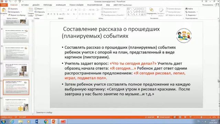Image resolution: width=220 pixels, height=124 pixels.
Task: Click Quick Styles (Экспресс-стили) button
Action: [x=161, y=12]
